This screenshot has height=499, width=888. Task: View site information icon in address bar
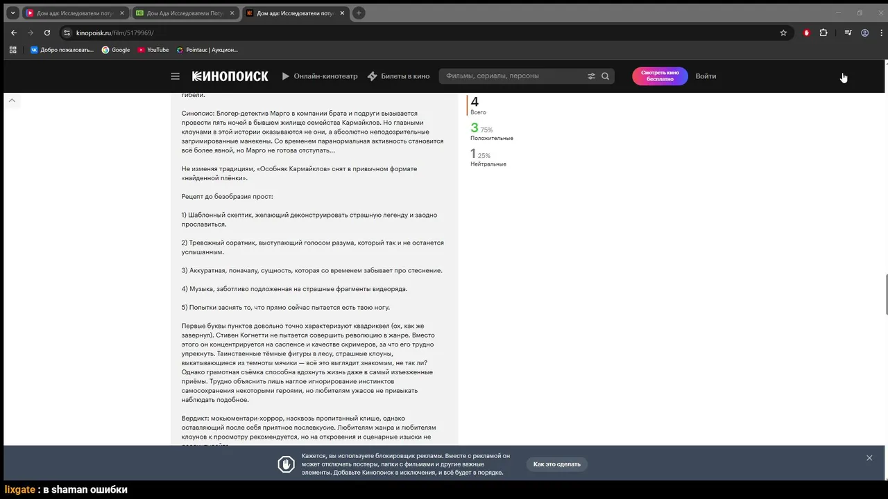click(67, 33)
